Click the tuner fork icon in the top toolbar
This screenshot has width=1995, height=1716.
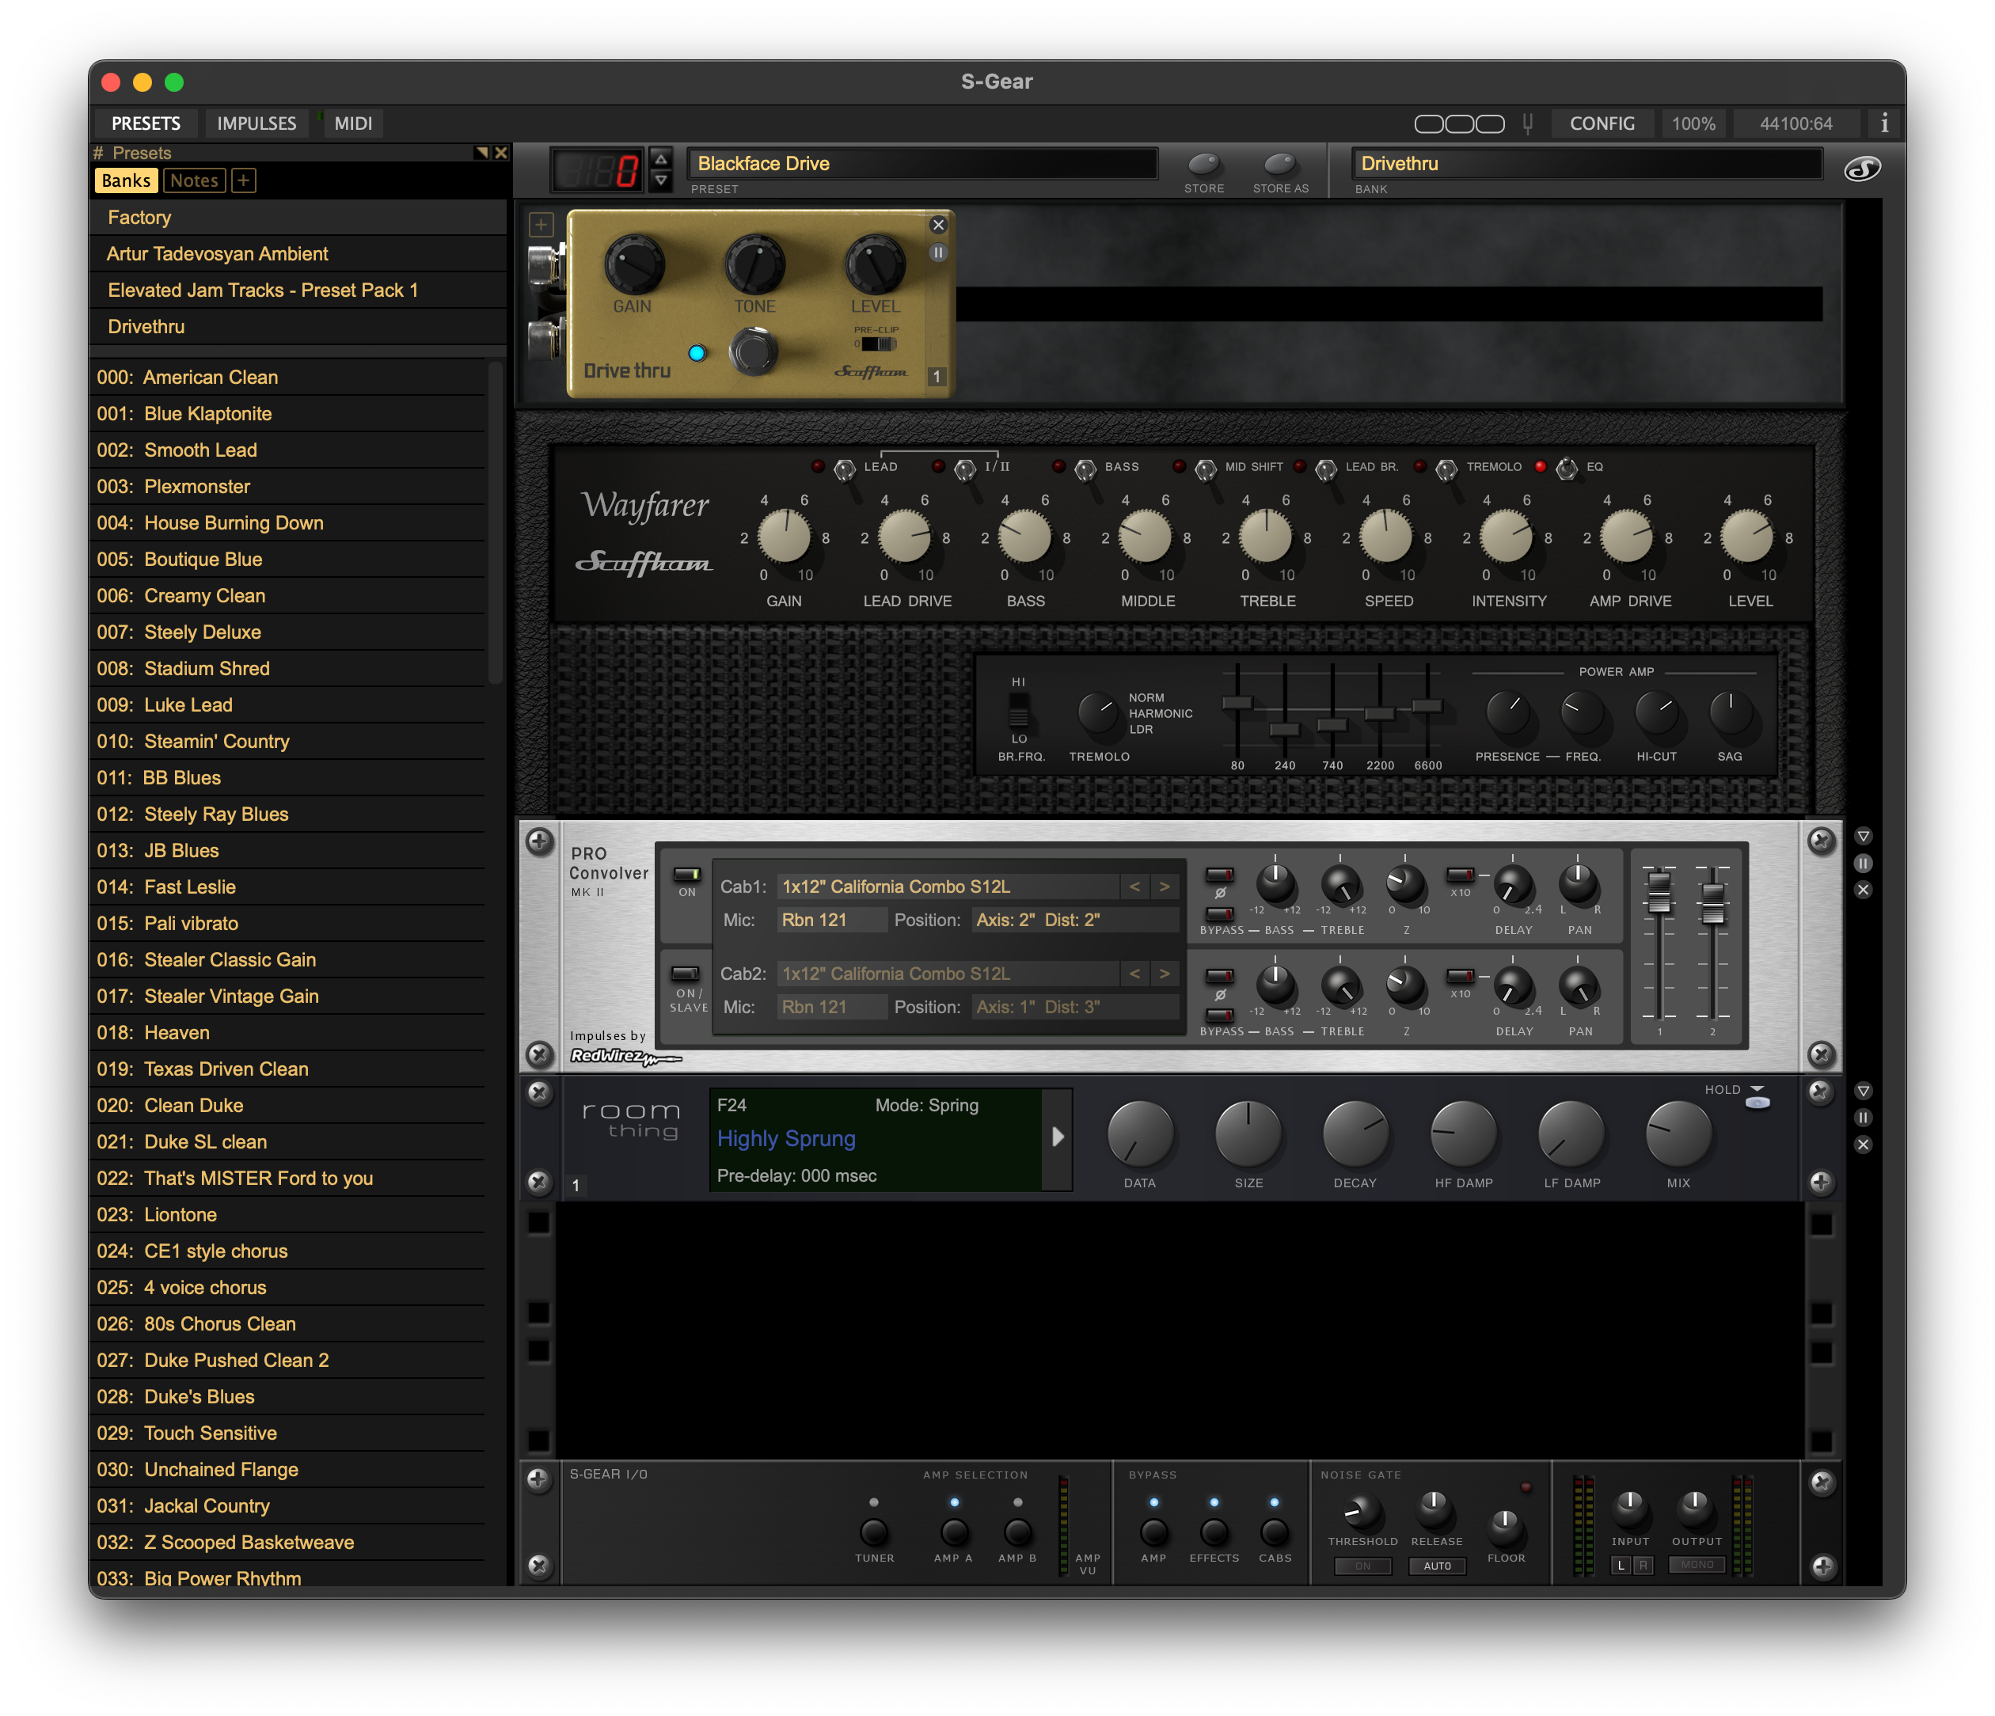pos(1528,123)
